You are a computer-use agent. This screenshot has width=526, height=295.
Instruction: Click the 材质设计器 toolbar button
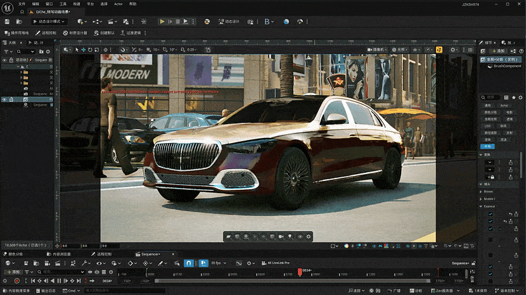pos(75,33)
